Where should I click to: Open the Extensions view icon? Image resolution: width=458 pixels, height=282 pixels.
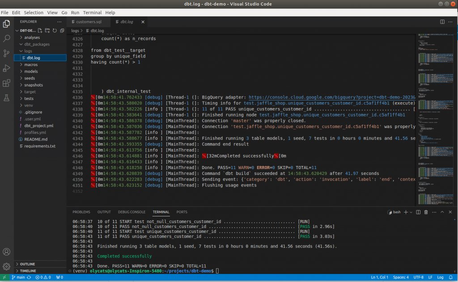[6, 83]
